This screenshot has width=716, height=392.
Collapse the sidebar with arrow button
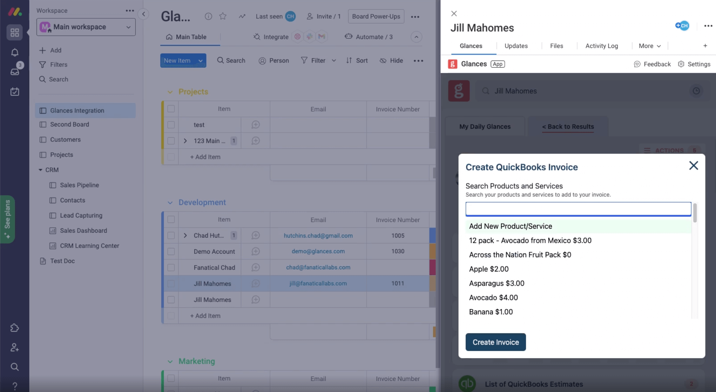pos(144,14)
